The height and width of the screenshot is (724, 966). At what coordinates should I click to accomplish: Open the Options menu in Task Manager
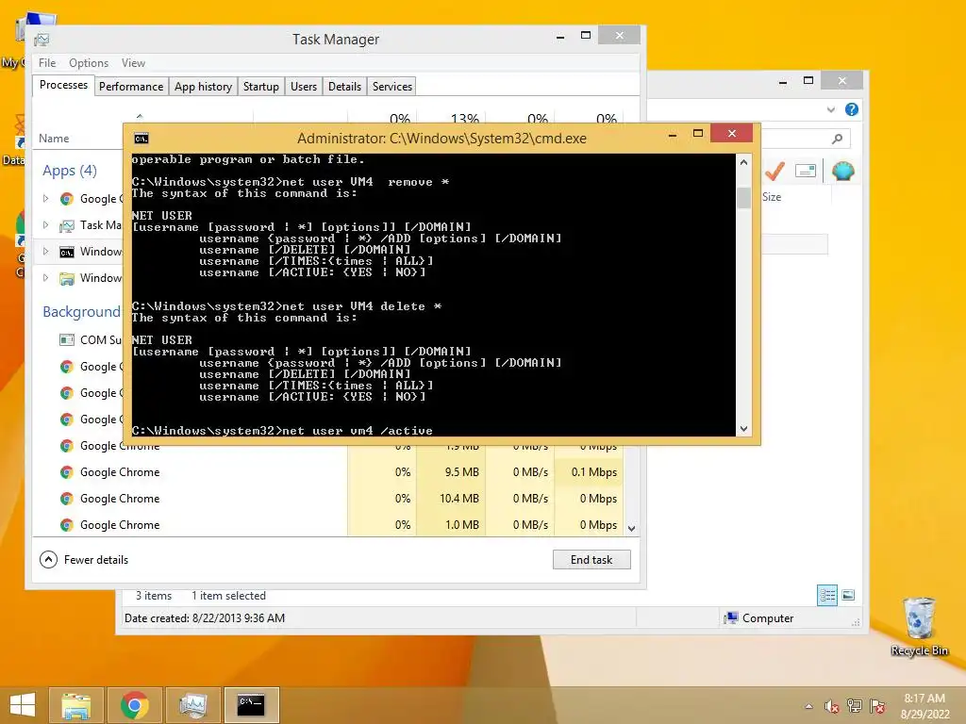(88, 63)
